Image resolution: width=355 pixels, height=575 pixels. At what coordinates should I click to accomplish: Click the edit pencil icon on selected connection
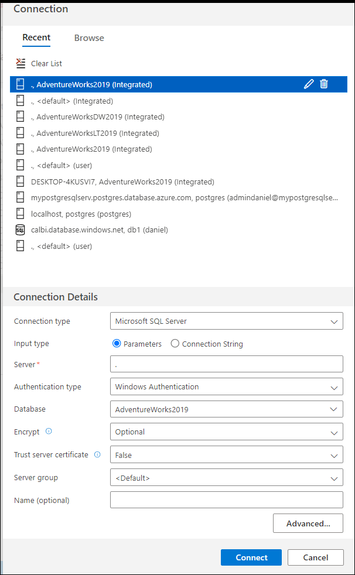pyautogui.click(x=309, y=84)
